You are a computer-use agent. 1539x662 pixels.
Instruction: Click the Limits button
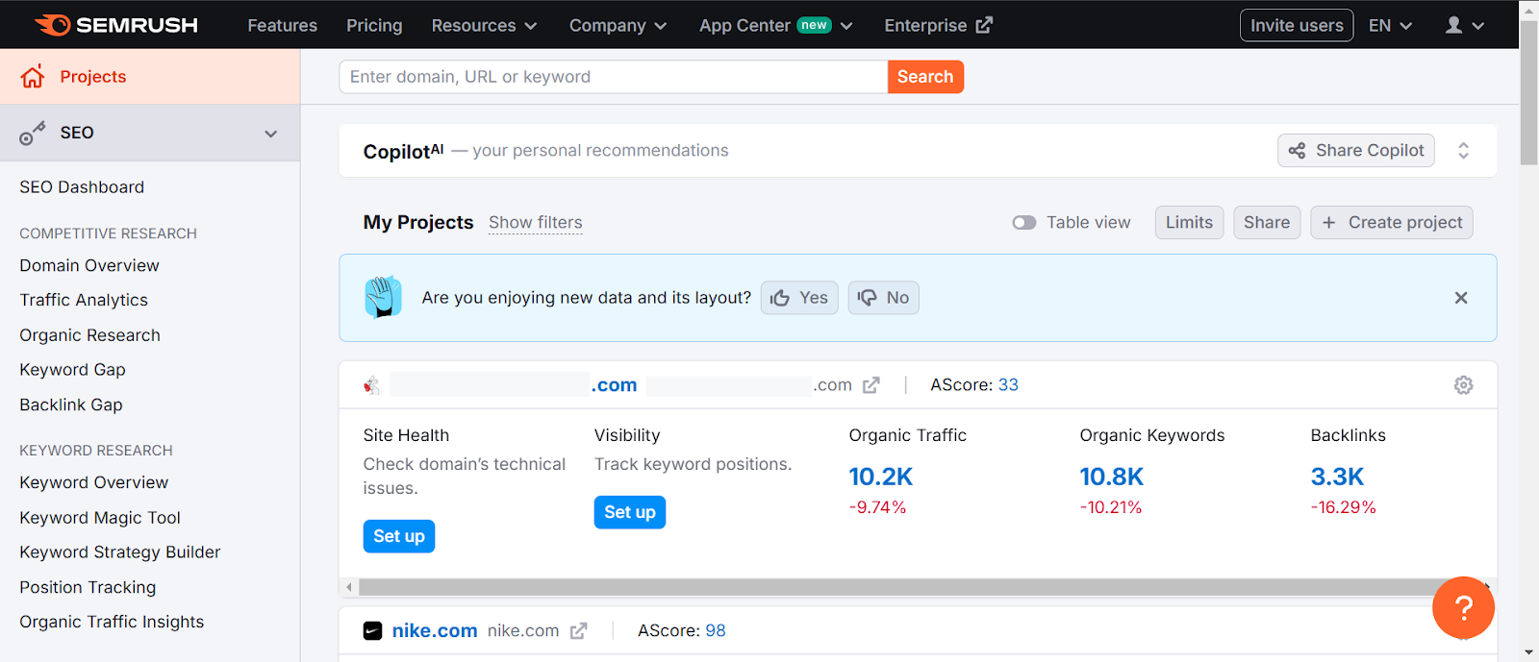(x=1189, y=223)
